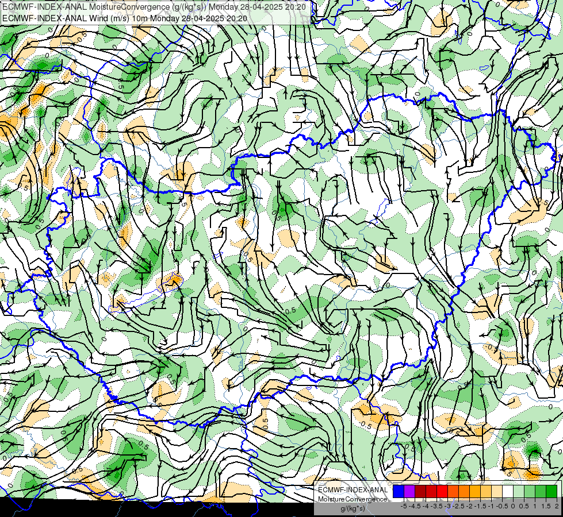Choose the pale green swatch between 0 and 0.5
The height and width of the screenshot is (517, 563).
pos(519,491)
